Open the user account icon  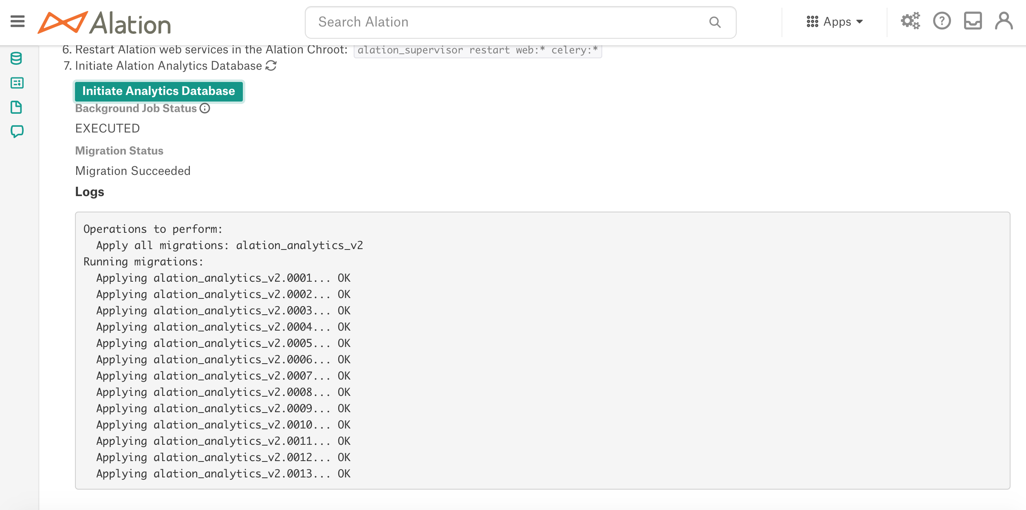pos(1004,21)
